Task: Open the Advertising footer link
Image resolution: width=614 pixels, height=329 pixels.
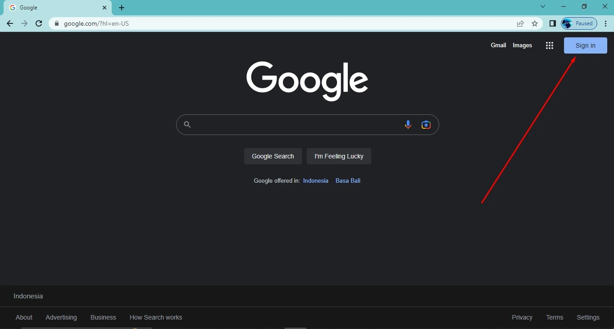Action: [x=61, y=317]
